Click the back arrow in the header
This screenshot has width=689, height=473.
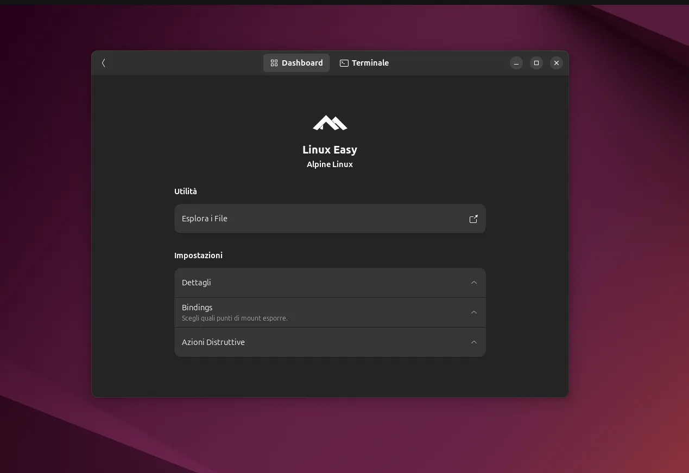click(104, 63)
